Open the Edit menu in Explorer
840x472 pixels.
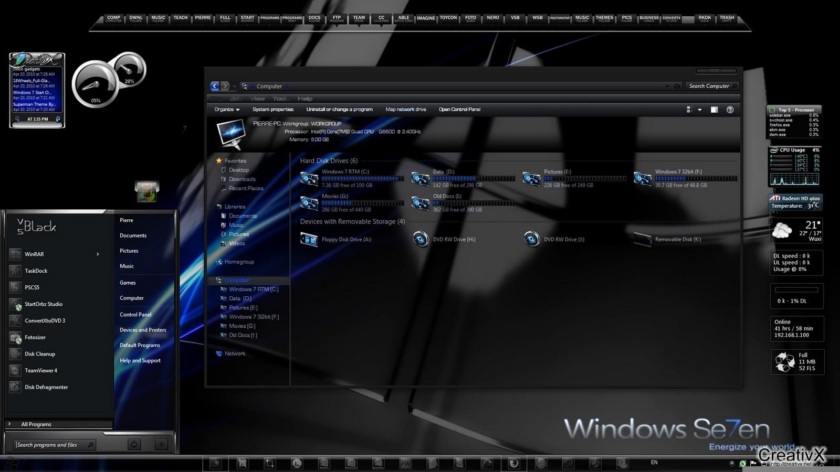coord(236,99)
